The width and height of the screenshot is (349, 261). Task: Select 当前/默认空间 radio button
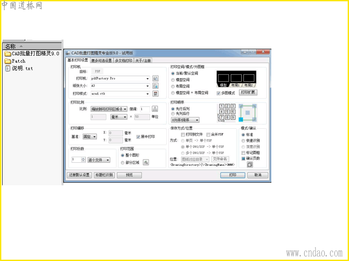(173, 73)
